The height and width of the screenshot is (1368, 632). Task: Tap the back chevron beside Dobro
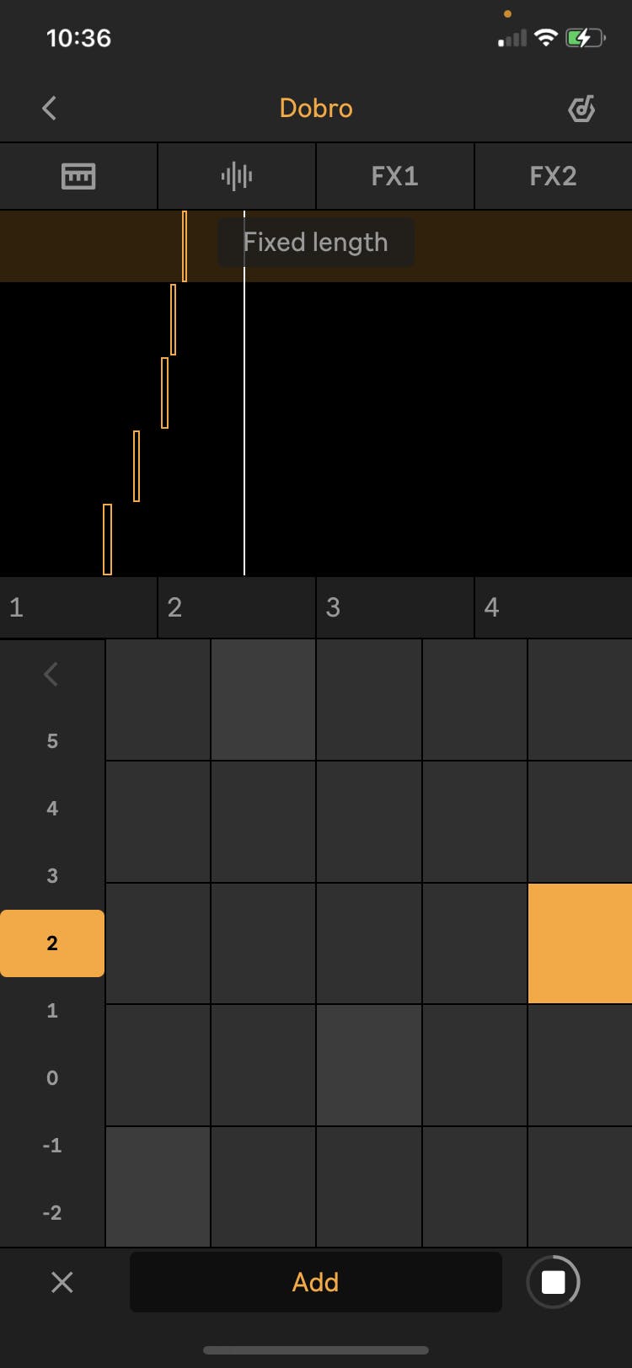[x=49, y=109]
